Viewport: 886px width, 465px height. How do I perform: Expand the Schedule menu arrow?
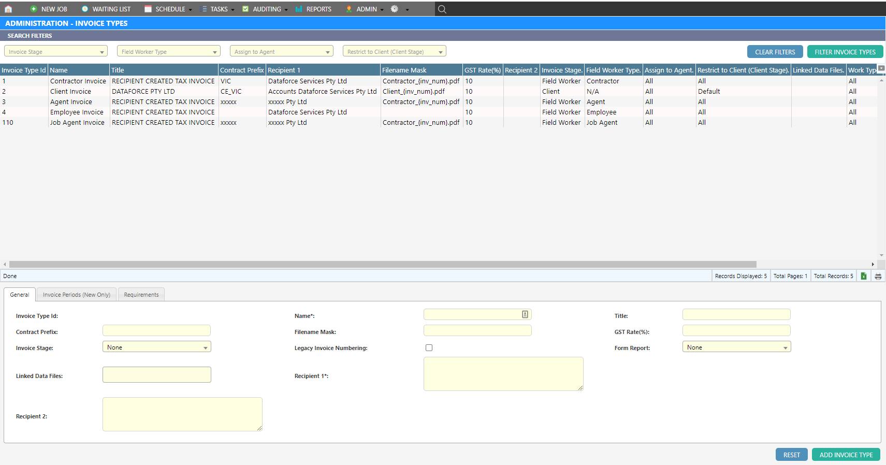click(191, 10)
